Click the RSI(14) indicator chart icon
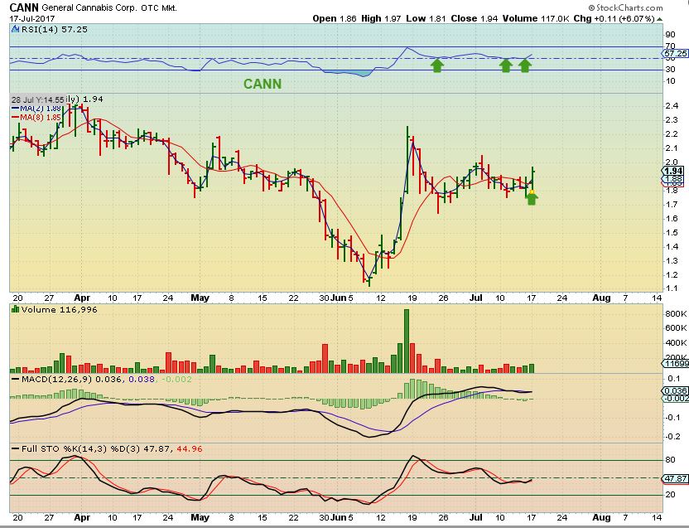 click(16, 30)
